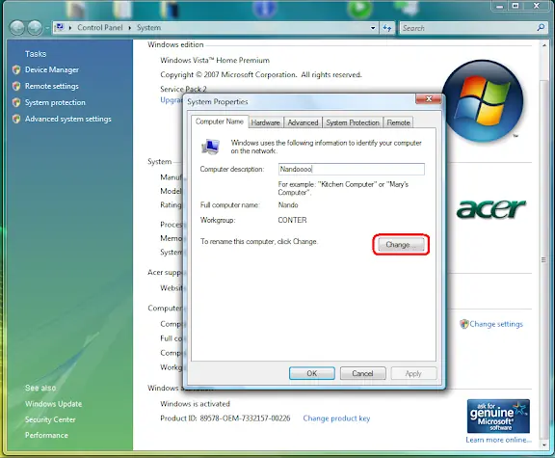Image resolution: width=555 pixels, height=458 pixels.
Task: Click 'Windows Vista Home Premium' text
Action: pyautogui.click(x=215, y=60)
